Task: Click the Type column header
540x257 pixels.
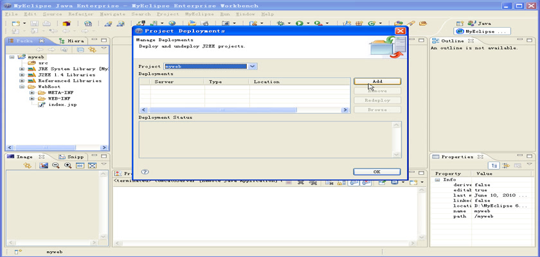Action: pyautogui.click(x=226, y=82)
